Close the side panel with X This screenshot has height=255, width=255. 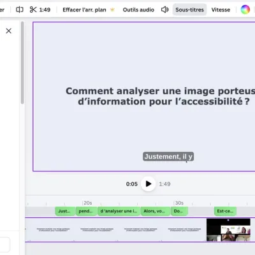9,31
